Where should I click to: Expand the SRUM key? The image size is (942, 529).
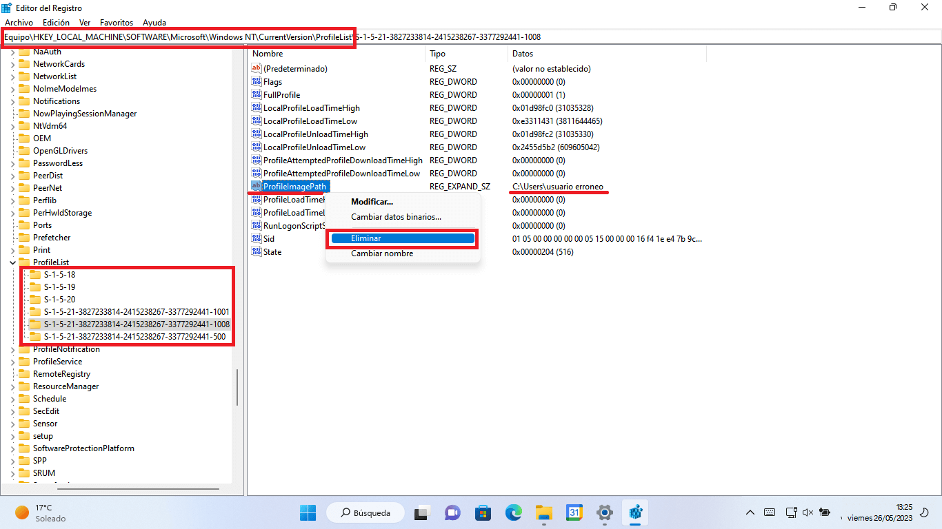[x=12, y=473]
